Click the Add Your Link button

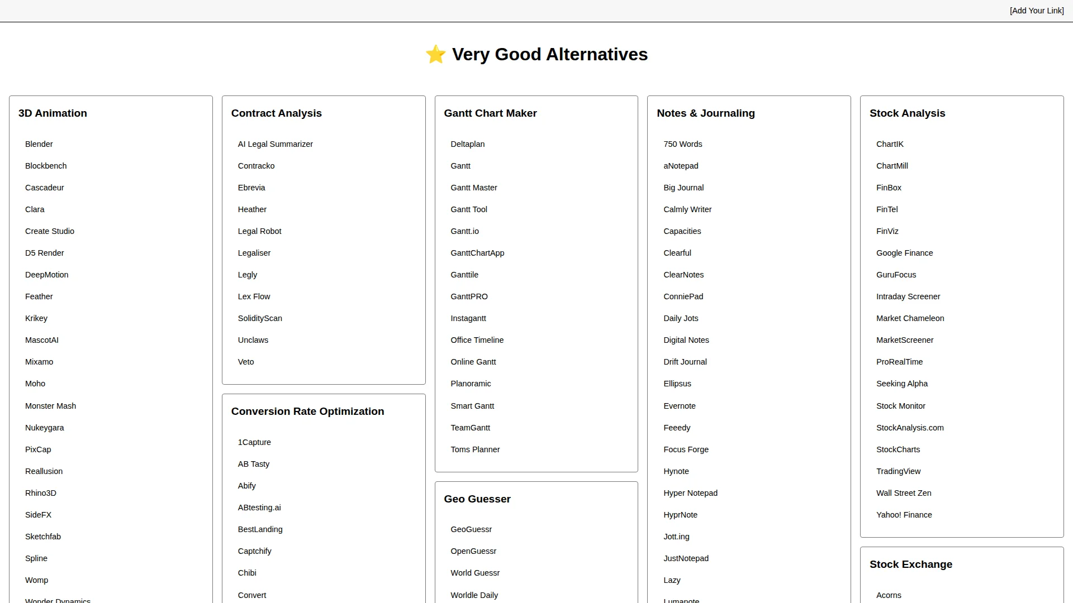tap(1036, 11)
